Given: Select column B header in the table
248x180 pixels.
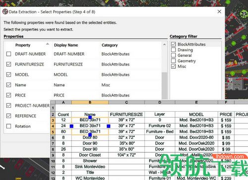Looking at the screenshot, I should click(90, 102).
